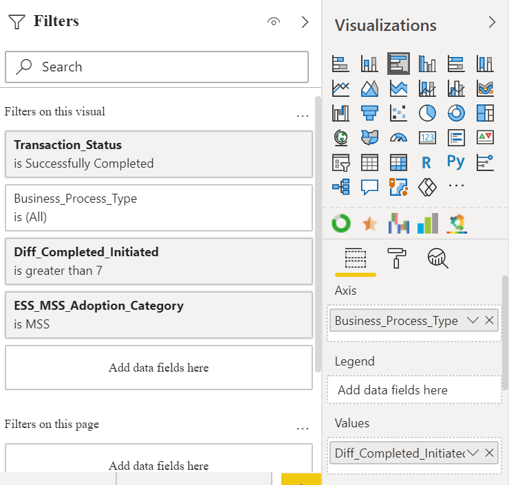Select the Table visual
Image resolution: width=509 pixels, height=485 pixels.
pyautogui.click(x=369, y=162)
